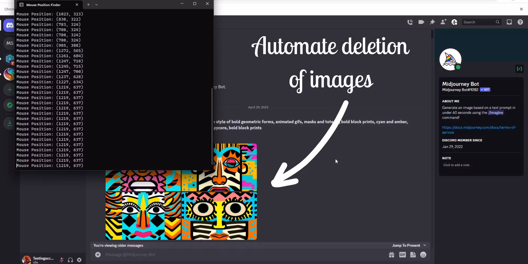Open the GIF picker
Screen dimensions: 528x264
point(402,255)
